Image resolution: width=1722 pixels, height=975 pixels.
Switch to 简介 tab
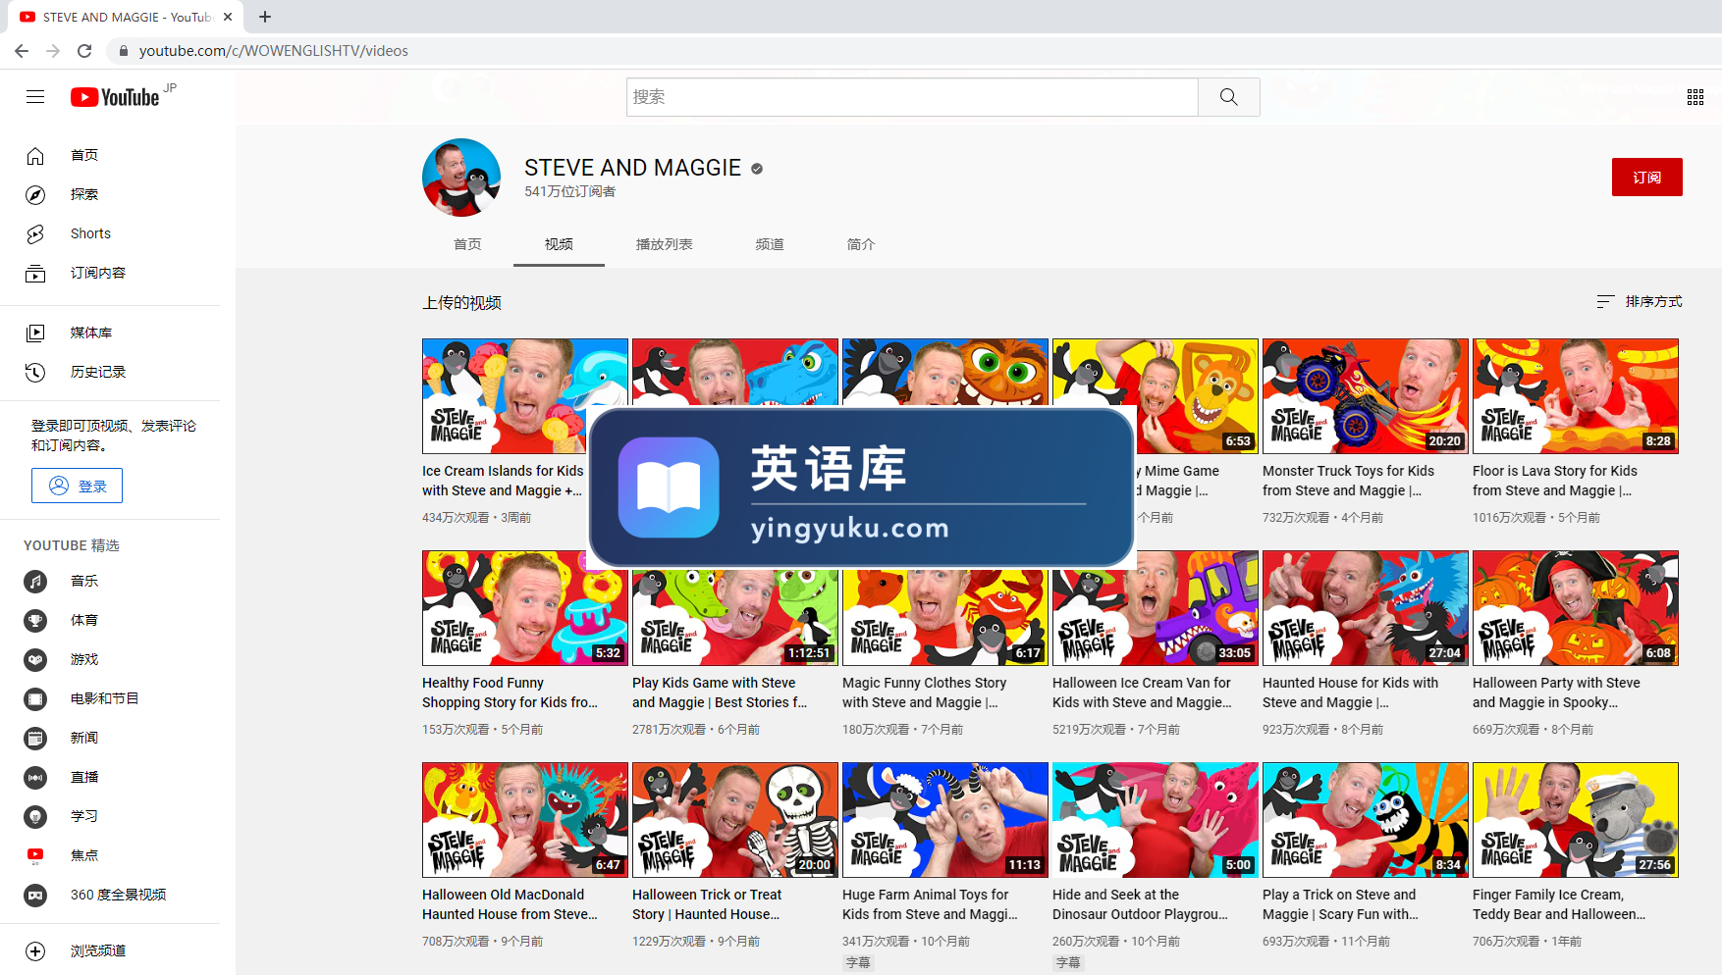point(861,244)
